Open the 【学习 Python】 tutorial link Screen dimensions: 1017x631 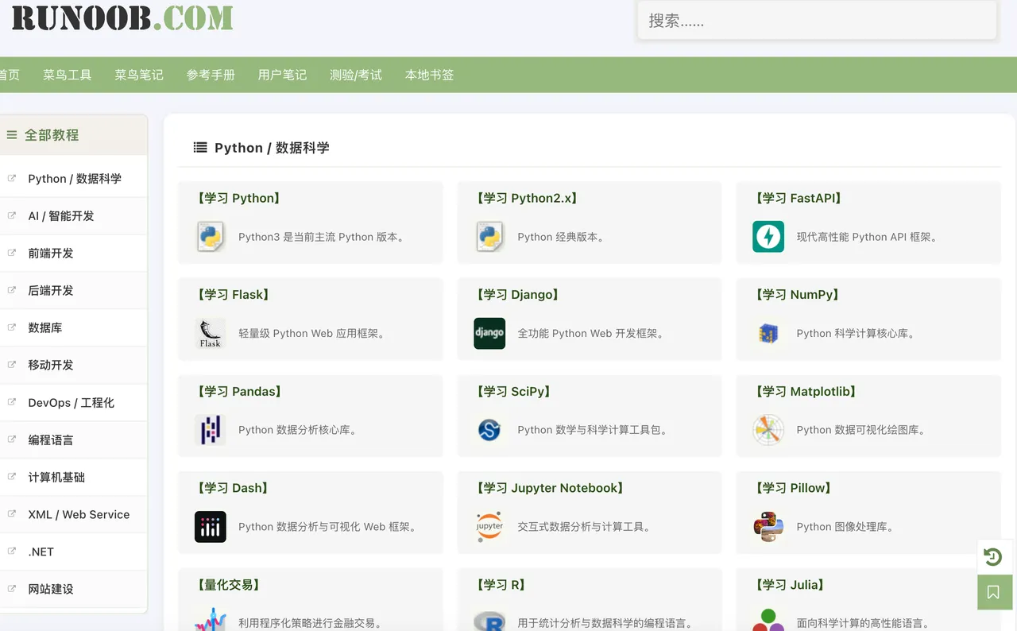click(238, 198)
